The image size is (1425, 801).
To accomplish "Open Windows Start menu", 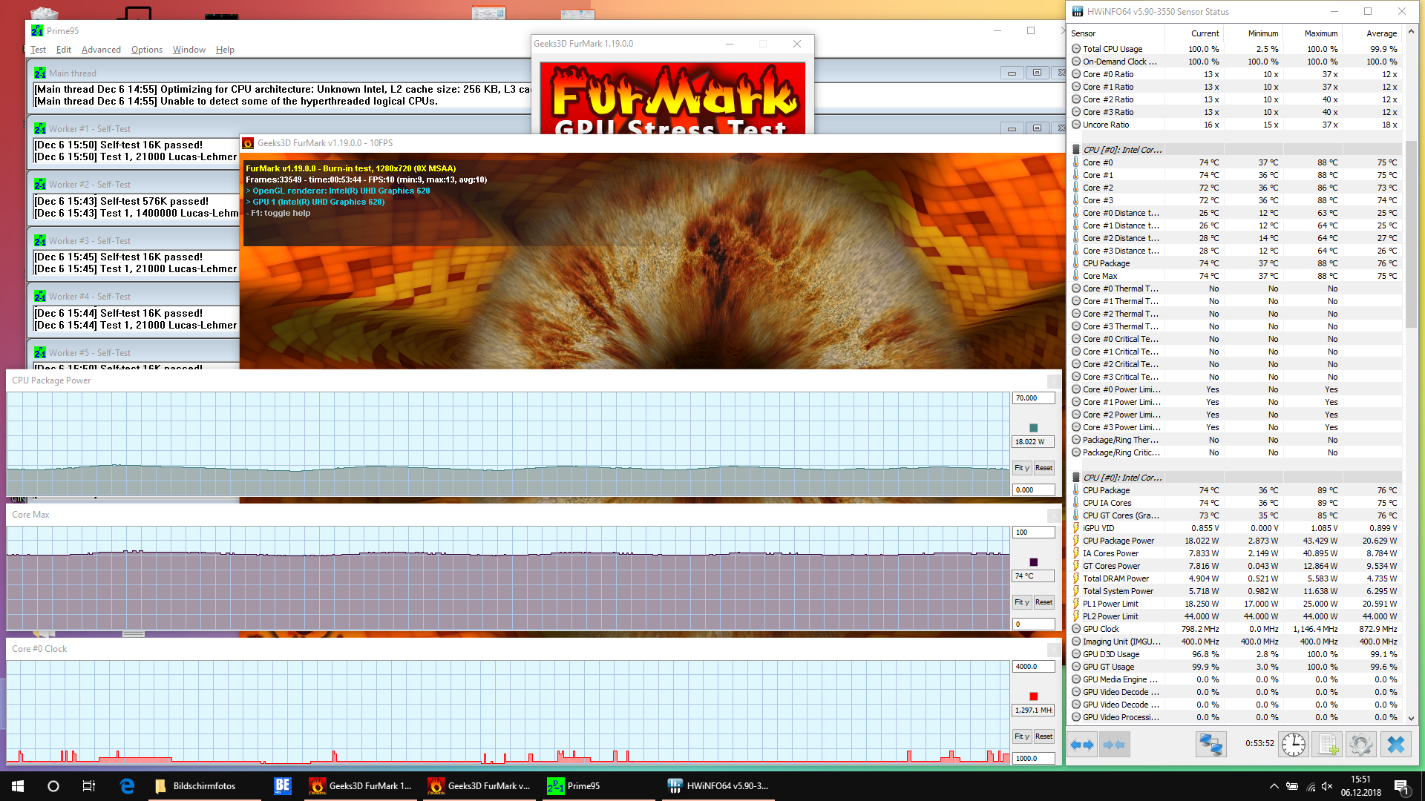I will 18,786.
